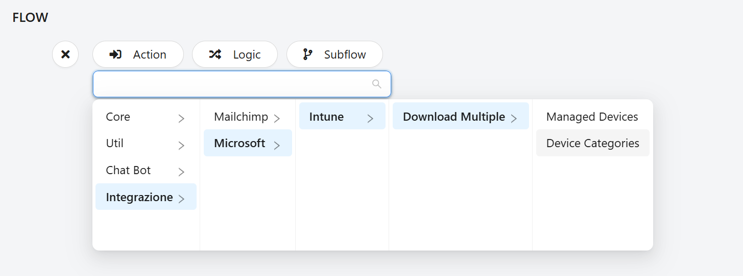Click the FLOW heading text
This screenshot has height=276, width=743.
click(x=30, y=17)
